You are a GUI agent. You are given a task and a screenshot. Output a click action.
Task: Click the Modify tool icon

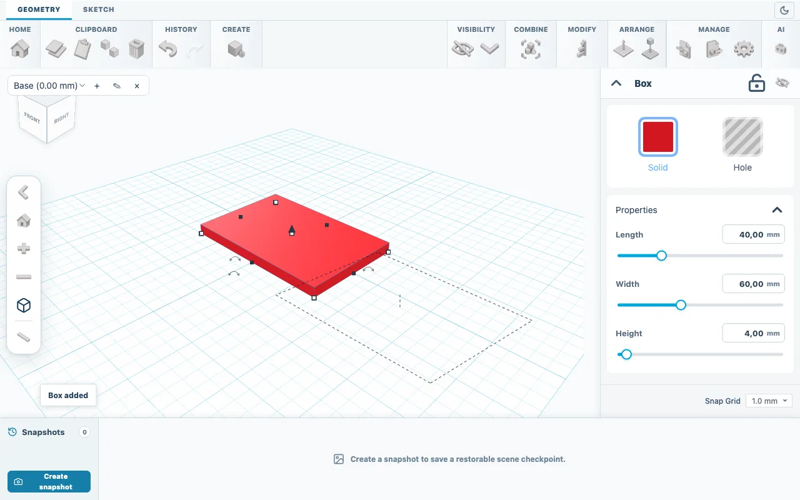tap(582, 49)
